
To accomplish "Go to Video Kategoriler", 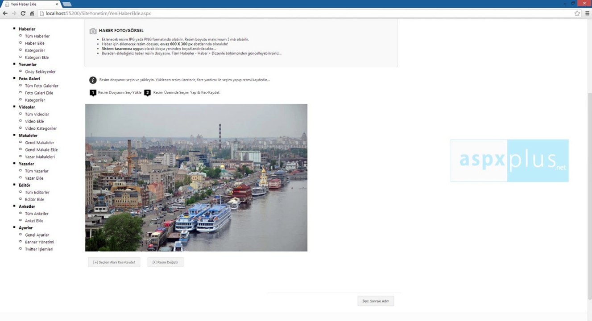I will (x=41, y=128).
